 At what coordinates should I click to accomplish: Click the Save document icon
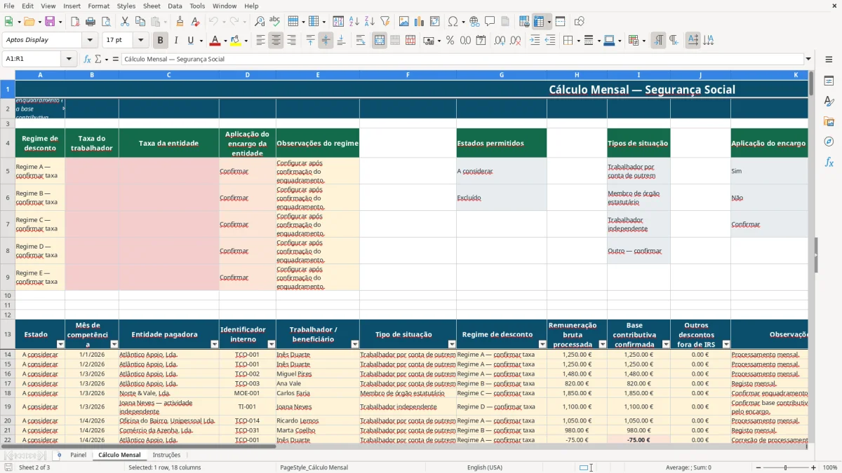pyautogui.click(x=50, y=22)
